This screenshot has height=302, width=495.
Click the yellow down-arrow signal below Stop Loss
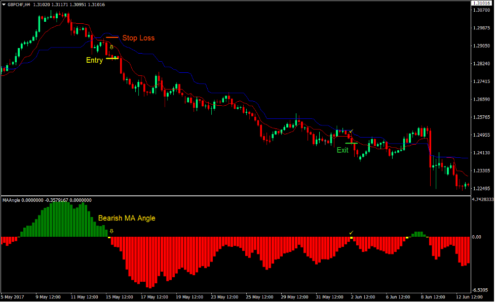pos(111,47)
